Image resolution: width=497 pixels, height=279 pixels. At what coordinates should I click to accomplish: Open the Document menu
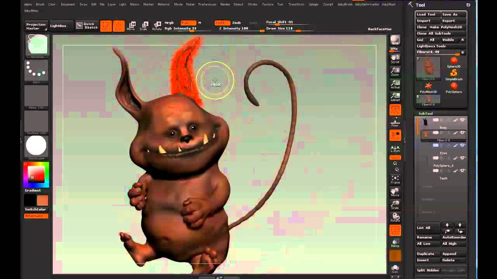tap(68, 4)
